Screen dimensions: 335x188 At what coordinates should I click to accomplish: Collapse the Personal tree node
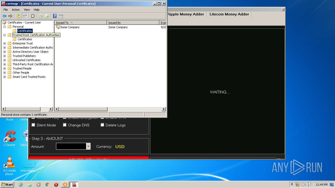(4, 27)
